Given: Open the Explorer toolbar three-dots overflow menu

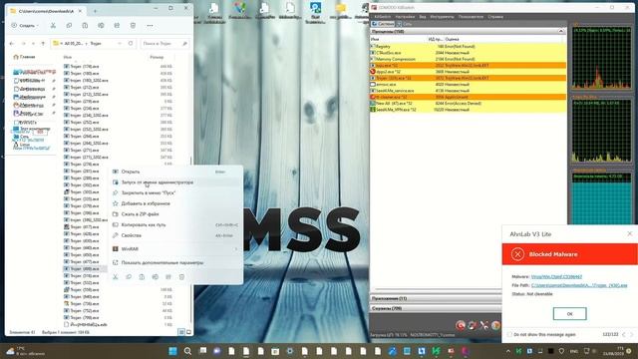Looking at the screenshot, I should coord(150,25).
